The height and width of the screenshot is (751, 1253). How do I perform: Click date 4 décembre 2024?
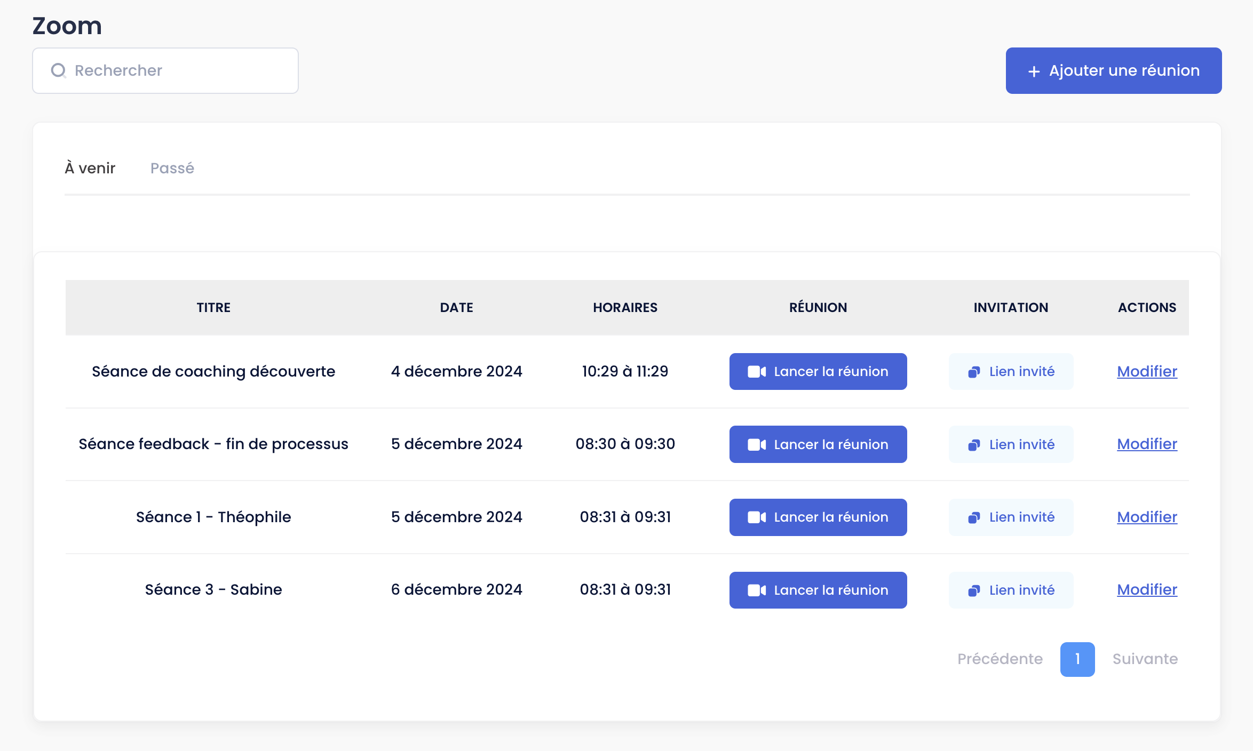pyautogui.click(x=456, y=371)
